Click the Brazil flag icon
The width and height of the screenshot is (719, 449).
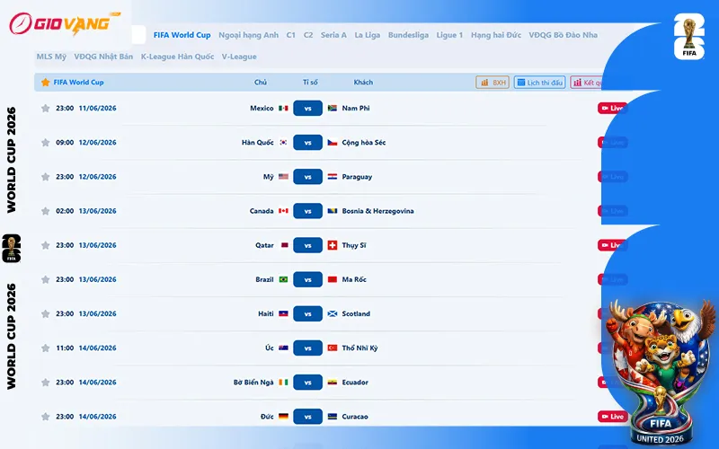pyautogui.click(x=283, y=279)
